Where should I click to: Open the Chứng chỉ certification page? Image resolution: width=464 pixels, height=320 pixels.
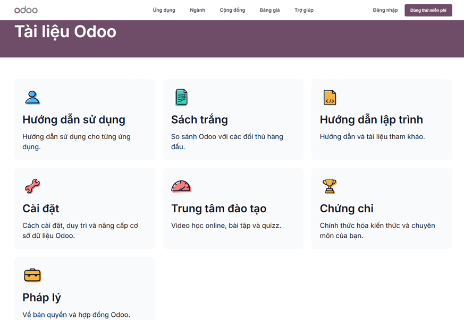[x=346, y=209]
